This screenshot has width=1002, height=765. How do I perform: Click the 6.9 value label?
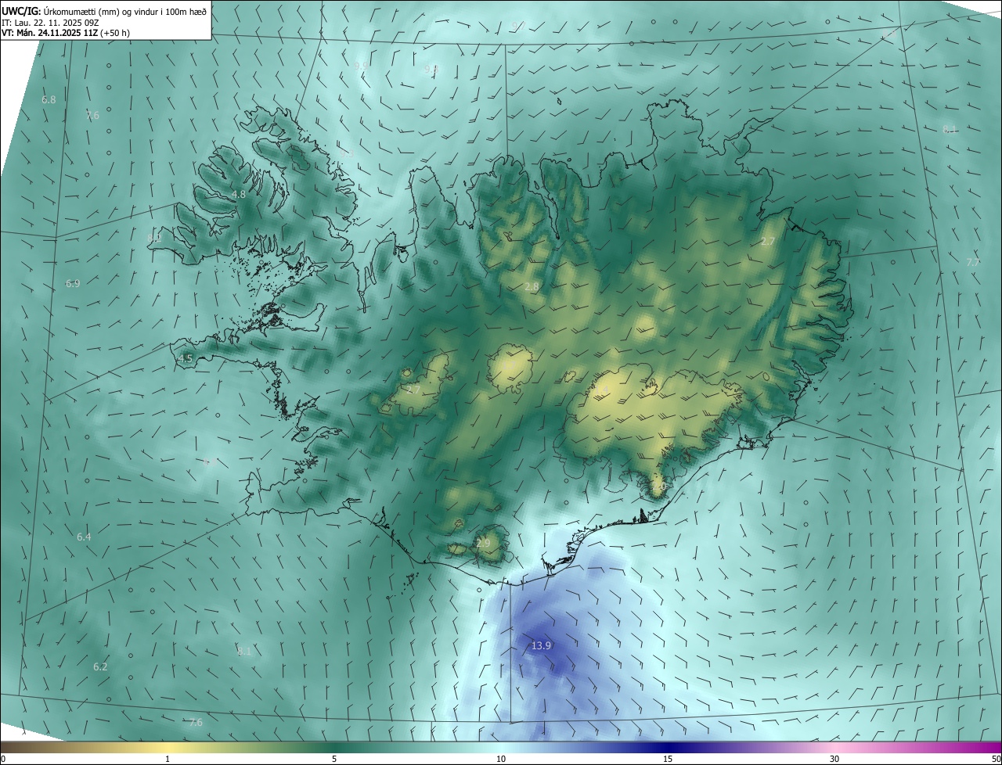coord(73,283)
